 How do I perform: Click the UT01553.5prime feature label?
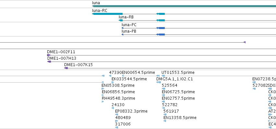click(x=178, y=73)
